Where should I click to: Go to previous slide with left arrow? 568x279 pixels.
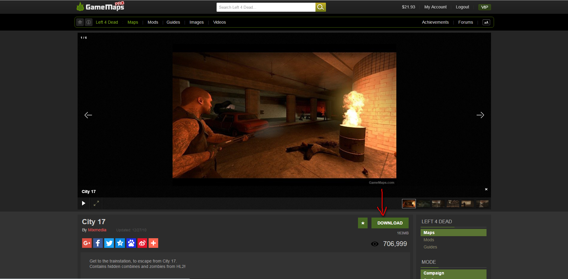tap(88, 115)
